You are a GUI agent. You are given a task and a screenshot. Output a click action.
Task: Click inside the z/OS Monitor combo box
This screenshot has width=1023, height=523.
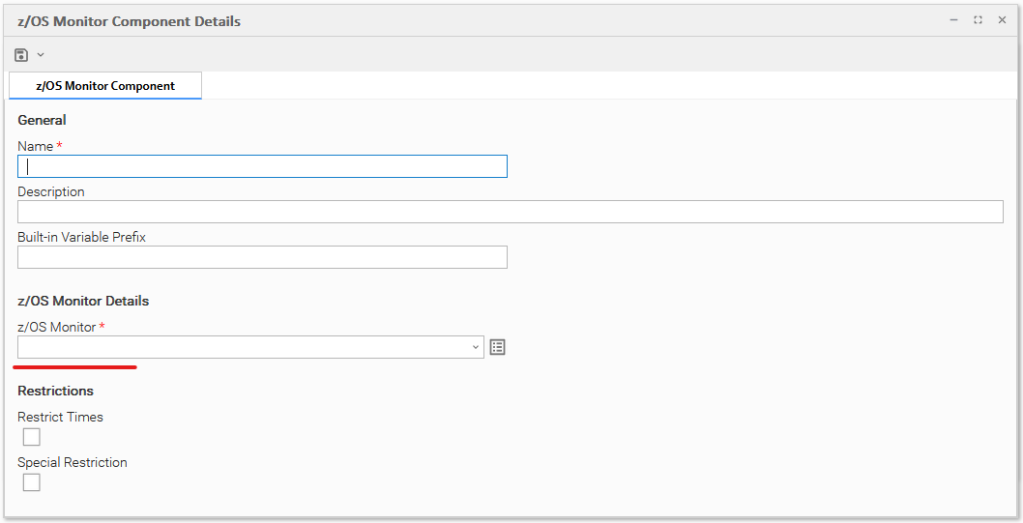tap(242, 347)
